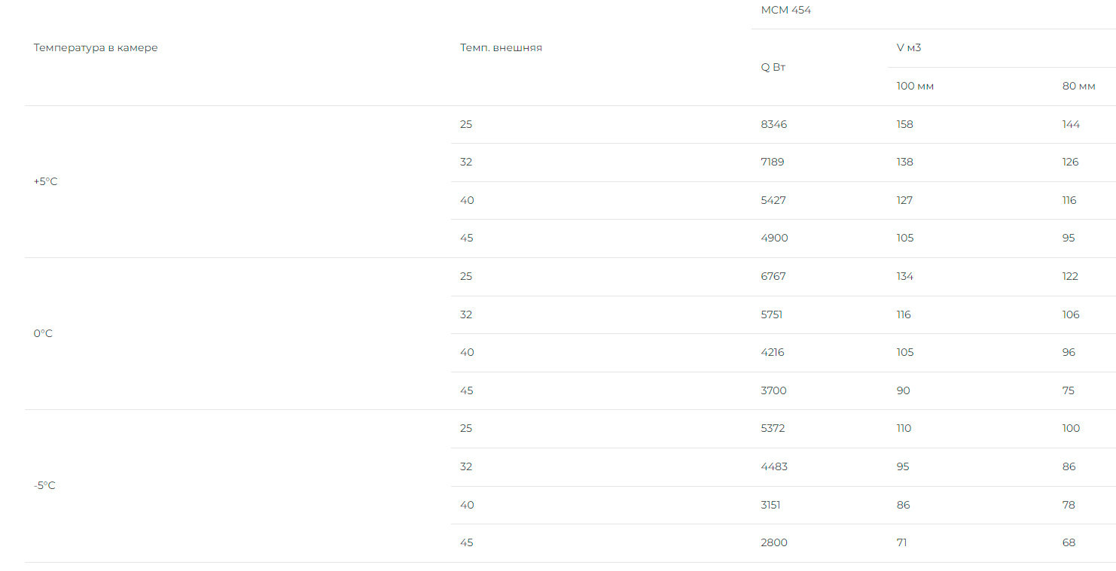Click the "Q Вт" header cell
1116x571 pixels.
tap(773, 67)
